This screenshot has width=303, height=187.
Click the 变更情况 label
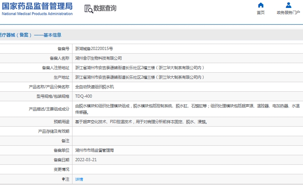(61, 170)
